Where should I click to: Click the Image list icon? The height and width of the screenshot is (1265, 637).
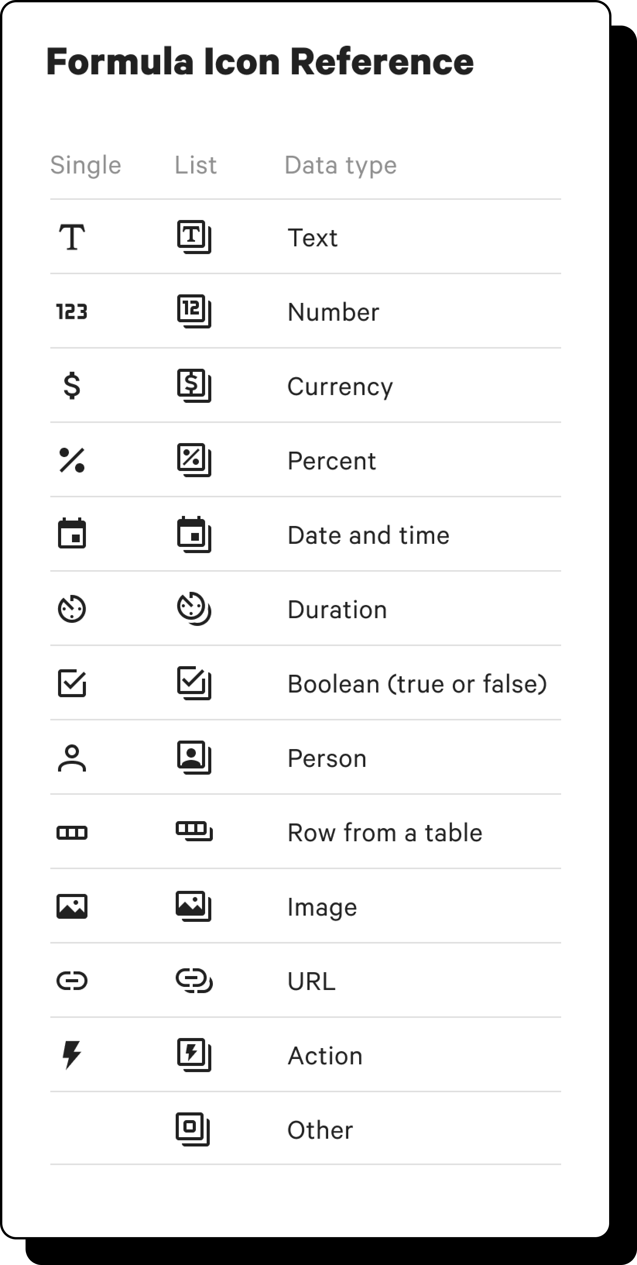point(194,906)
